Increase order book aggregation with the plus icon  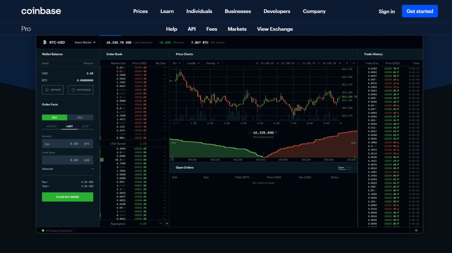coord(167,223)
